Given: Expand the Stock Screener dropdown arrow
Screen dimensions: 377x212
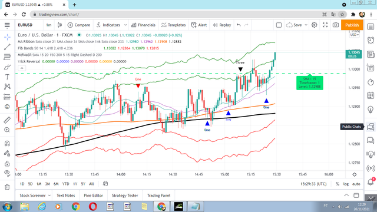Looking at the screenshot, I should tap(49, 196).
